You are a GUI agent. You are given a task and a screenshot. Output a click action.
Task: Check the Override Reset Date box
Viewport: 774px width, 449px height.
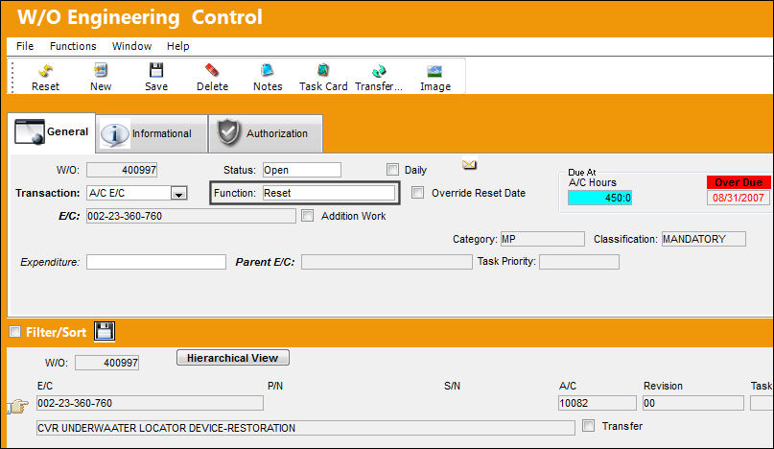(417, 193)
